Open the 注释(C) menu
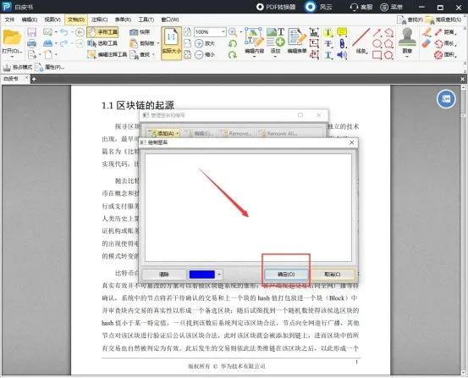The height and width of the screenshot is (378, 468). coord(99,19)
